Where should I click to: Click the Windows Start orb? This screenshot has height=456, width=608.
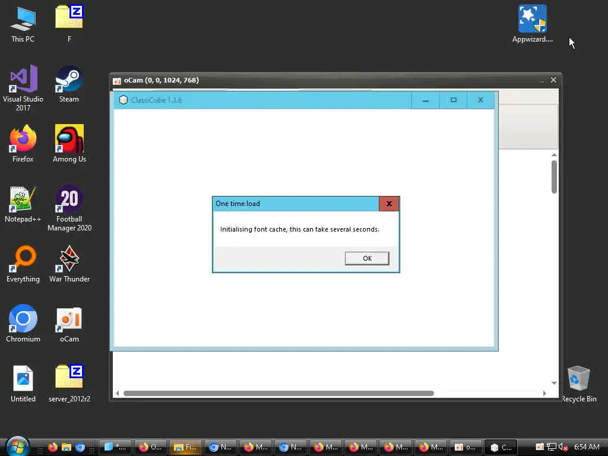point(17,446)
